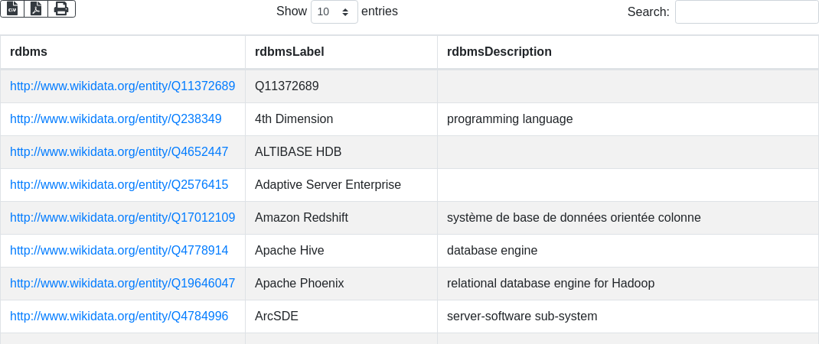Open the Q11372689 Wikidata entity link
Screen dimensions: 819x344
122,86
